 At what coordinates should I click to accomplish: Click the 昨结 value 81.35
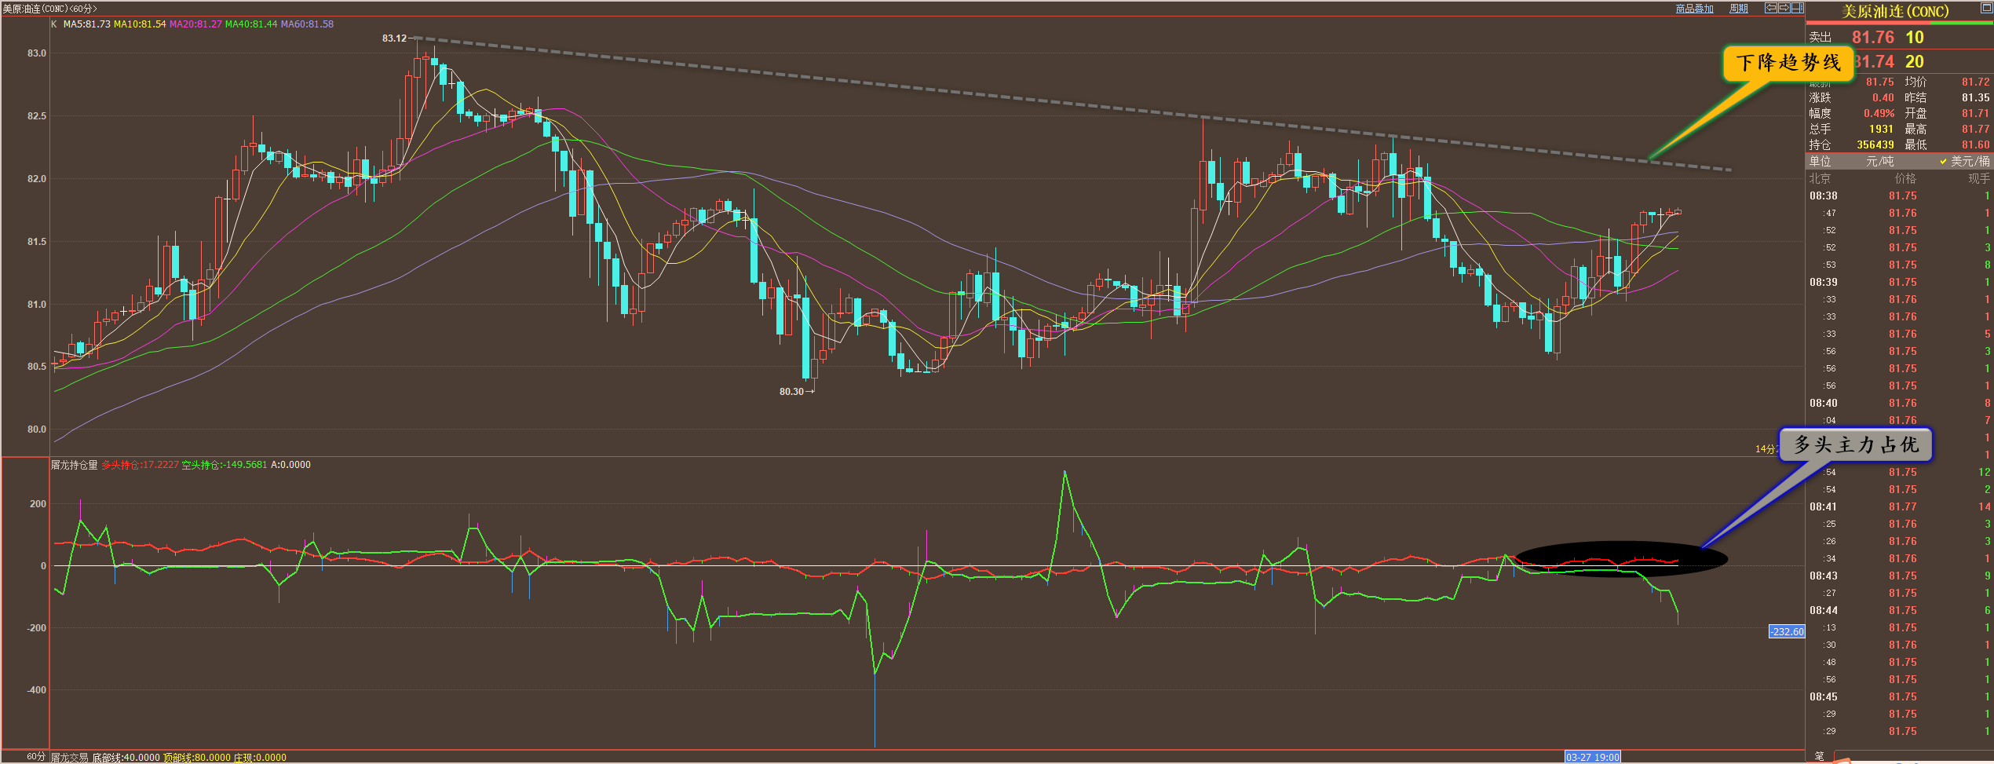point(1976,97)
